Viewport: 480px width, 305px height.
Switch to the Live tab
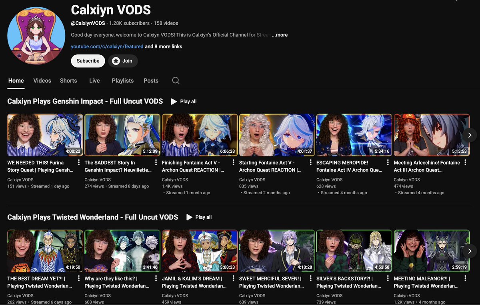click(94, 80)
